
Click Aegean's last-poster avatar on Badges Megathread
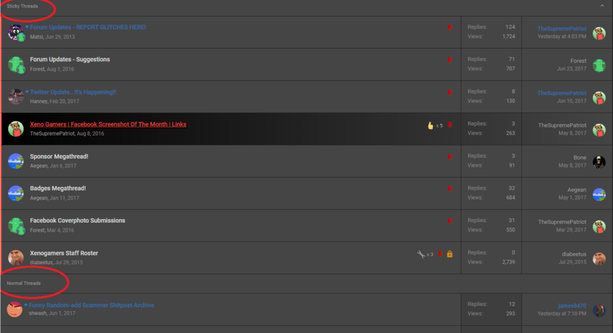[x=599, y=194]
